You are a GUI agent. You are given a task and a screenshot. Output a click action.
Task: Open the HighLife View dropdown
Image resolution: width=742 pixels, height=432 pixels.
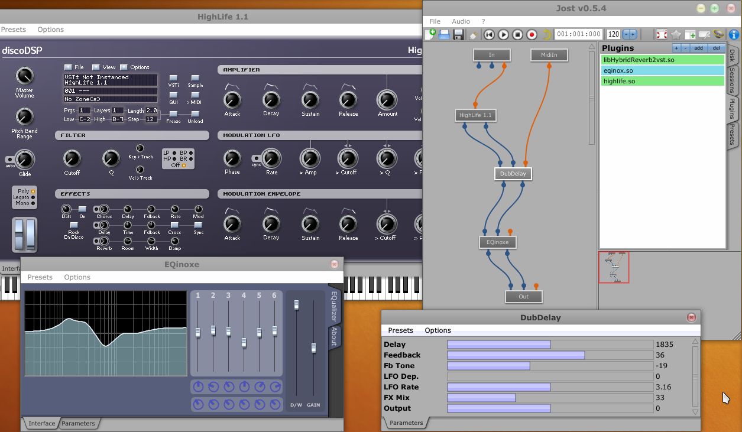click(96, 67)
